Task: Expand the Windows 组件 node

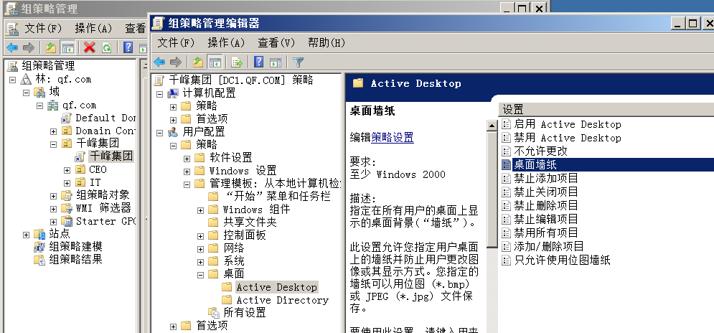Action: coord(200,210)
